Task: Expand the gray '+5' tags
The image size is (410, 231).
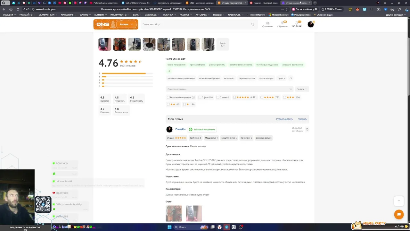Action: 291,78
